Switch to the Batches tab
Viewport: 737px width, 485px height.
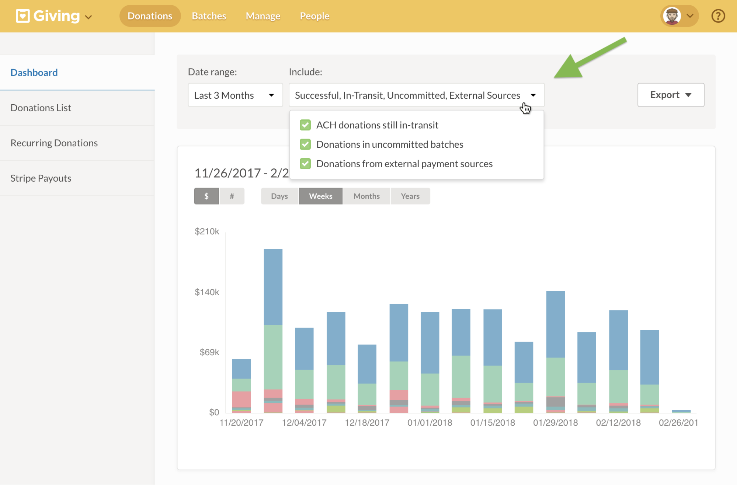coord(208,15)
